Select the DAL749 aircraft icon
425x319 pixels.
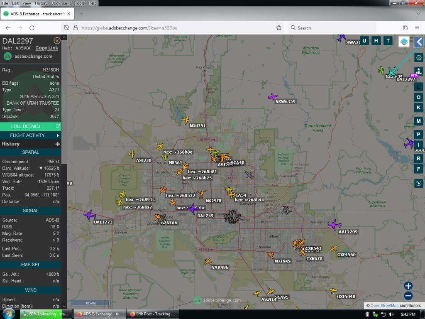193,209
